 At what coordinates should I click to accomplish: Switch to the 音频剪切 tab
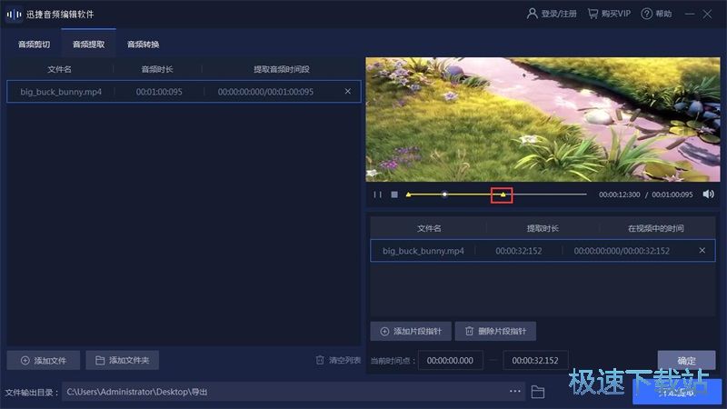34,45
